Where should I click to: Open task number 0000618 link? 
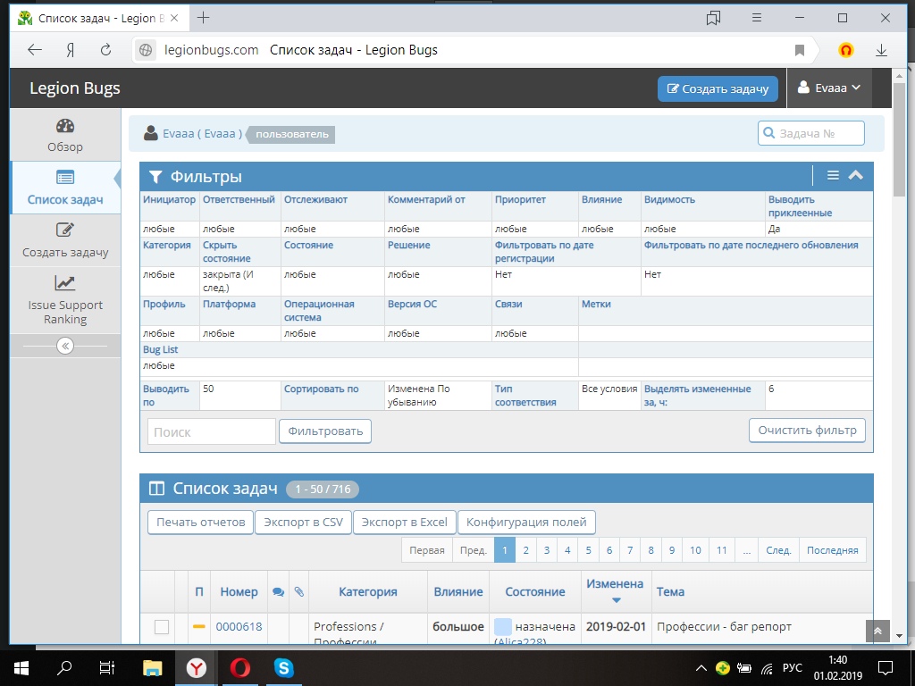point(239,627)
